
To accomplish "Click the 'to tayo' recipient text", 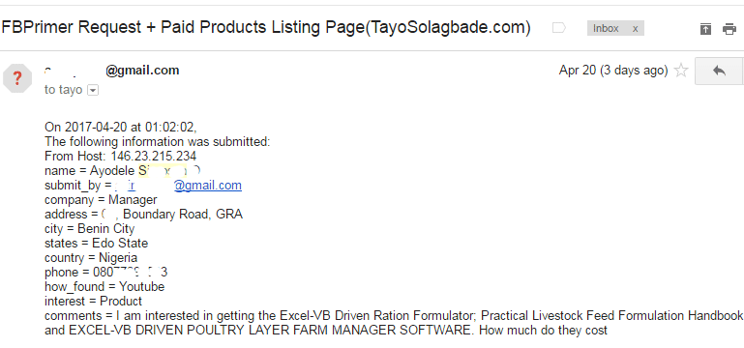I will tap(63, 90).
